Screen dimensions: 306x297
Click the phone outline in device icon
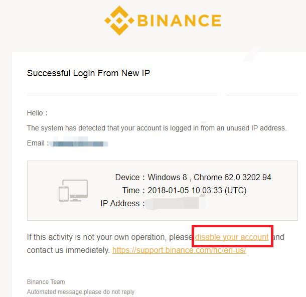coord(64,194)
